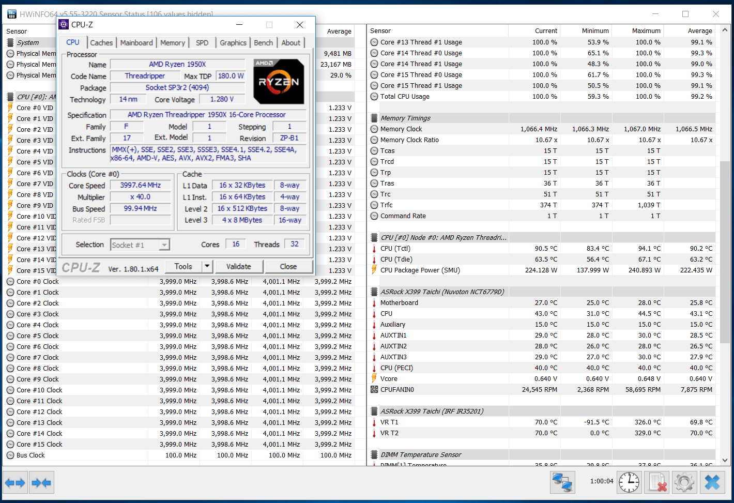Click the clock icon beside Command Rate

pyautogui.click(x=374, y=216)
